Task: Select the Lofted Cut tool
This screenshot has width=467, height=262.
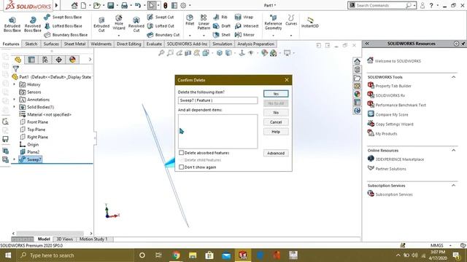Action: point(161,26)
